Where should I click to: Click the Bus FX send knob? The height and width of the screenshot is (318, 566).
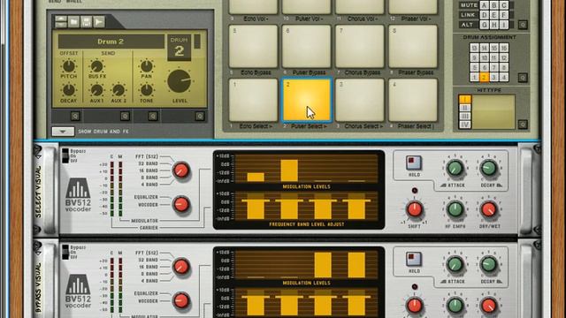[x=96, y=66]
